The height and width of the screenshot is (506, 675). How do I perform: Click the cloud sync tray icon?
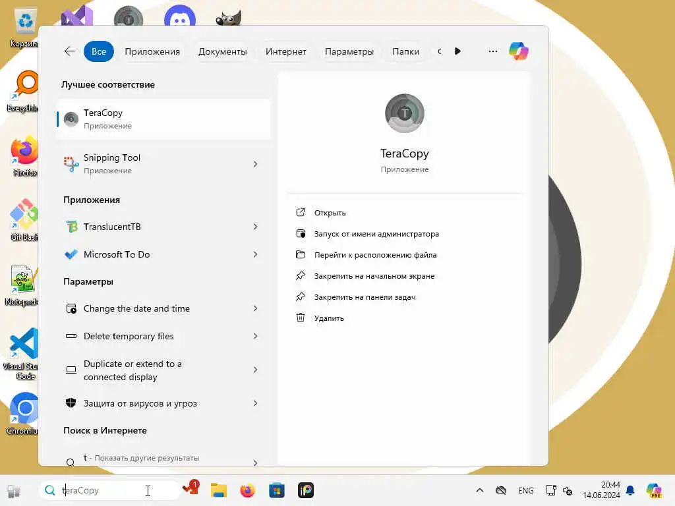coord(501,490)
